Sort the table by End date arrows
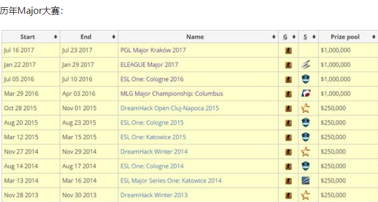This screenshot has height=202, width=378. [113, 37]
